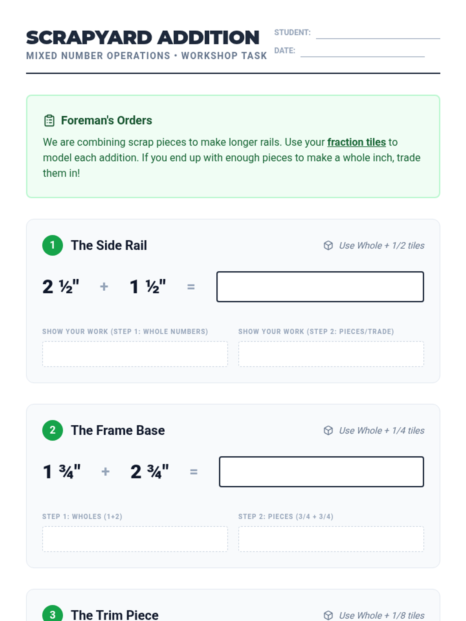Click the green number 2 badge
Image resolution: width=466 pixels, height=621 pixels.
(52, 430)
